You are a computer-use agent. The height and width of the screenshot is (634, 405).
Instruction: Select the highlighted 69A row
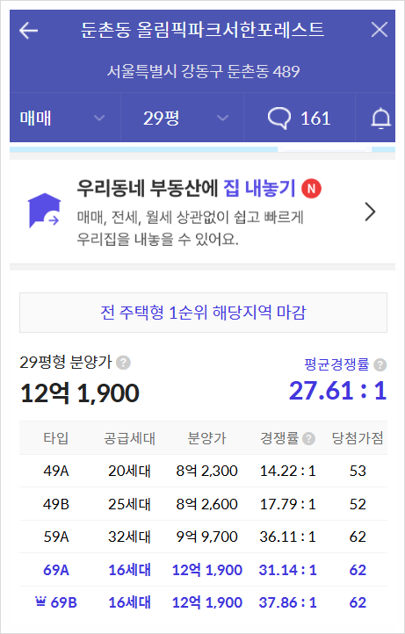[203, 570]
